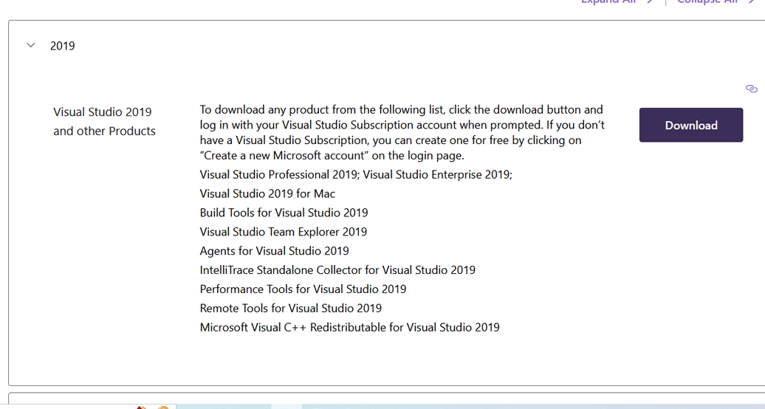The height and width of the screenshot is (409, 765).
Task: Click Visual Studio 2019 for Mac entry
Action: coord(267,193)
